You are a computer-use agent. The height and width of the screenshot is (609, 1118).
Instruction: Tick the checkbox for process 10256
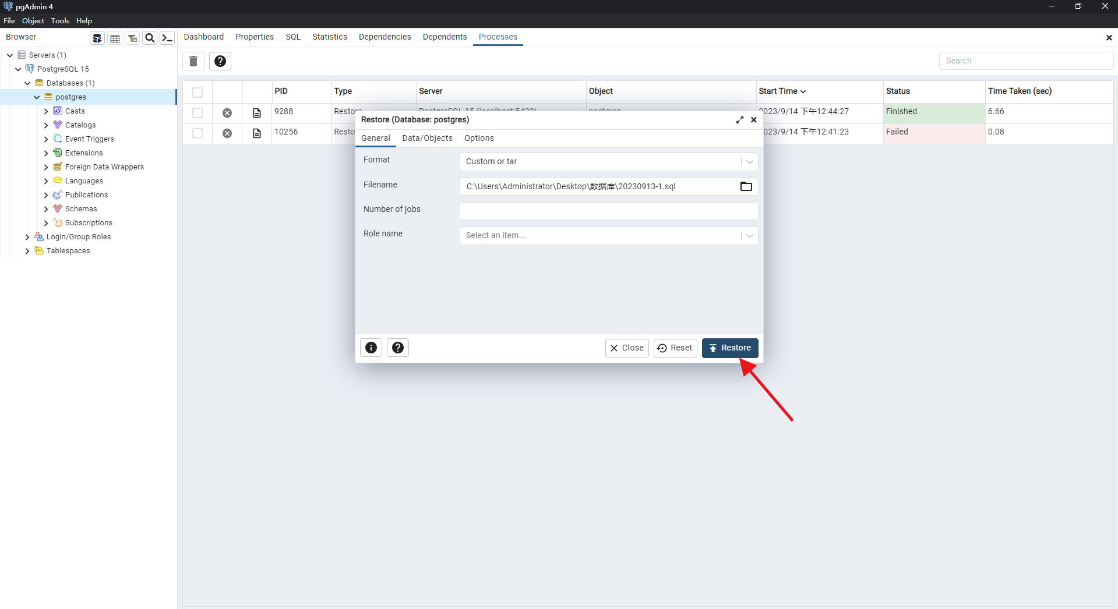coord(197,133)
